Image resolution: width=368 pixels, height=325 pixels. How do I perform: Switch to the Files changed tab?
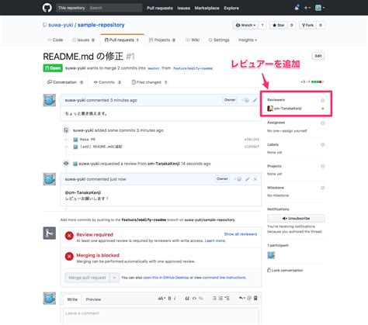(x=149, y=82)
